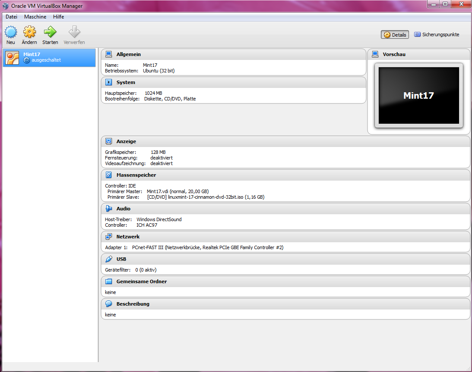This screenshot has width=472, height=372.
Task: Click the Gemeinsame Ordner section heading
Action: point(142,281)
